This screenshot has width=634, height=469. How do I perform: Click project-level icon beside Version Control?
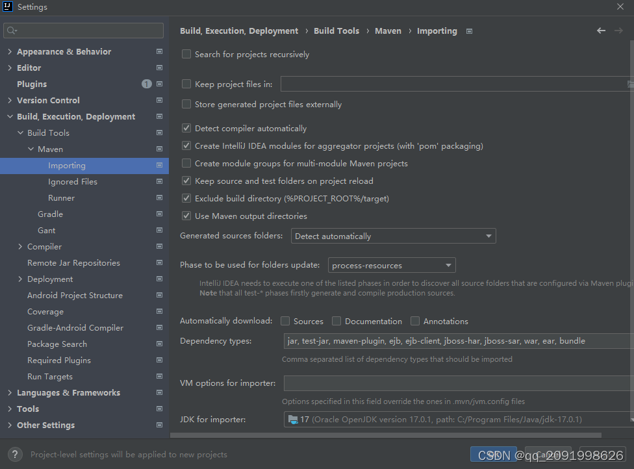pos(159,100)
